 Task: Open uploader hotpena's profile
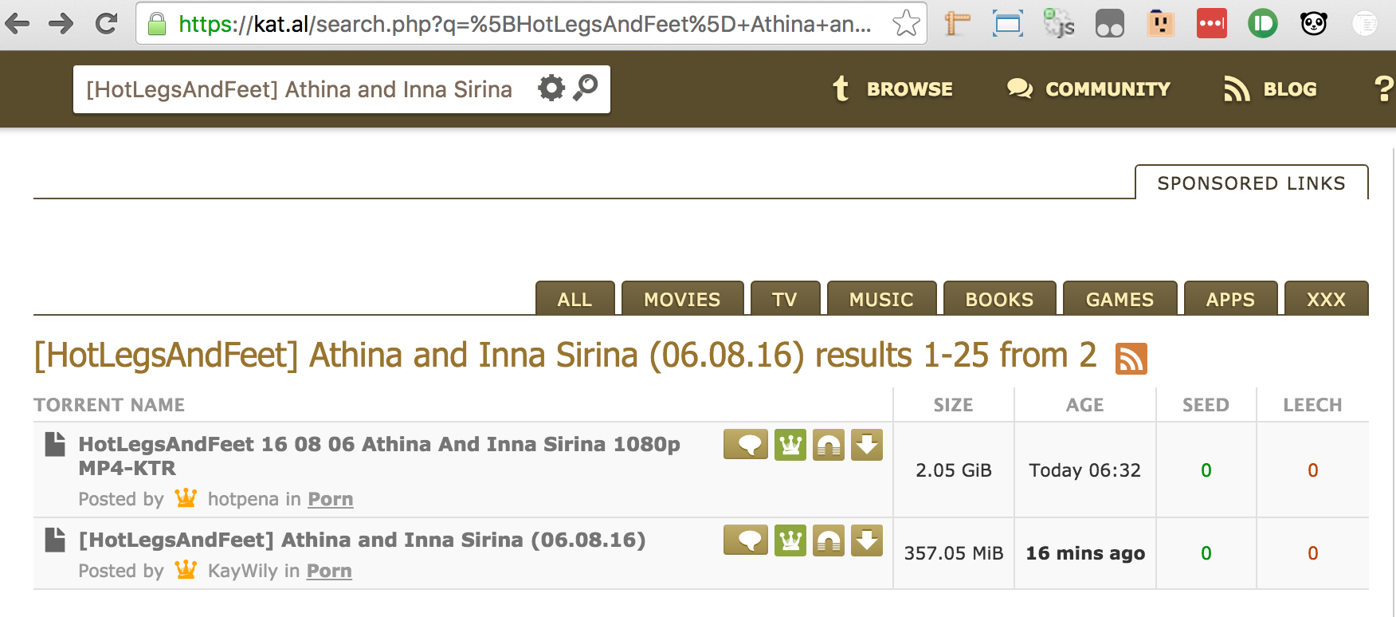coord(243,499)
